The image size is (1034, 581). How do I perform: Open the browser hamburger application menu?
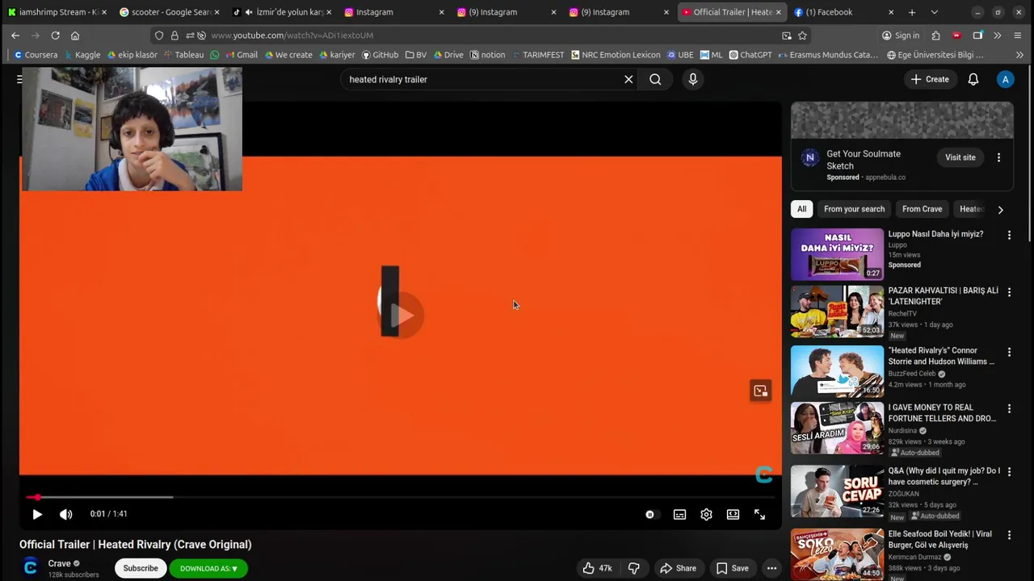(x=1018, y=36)
